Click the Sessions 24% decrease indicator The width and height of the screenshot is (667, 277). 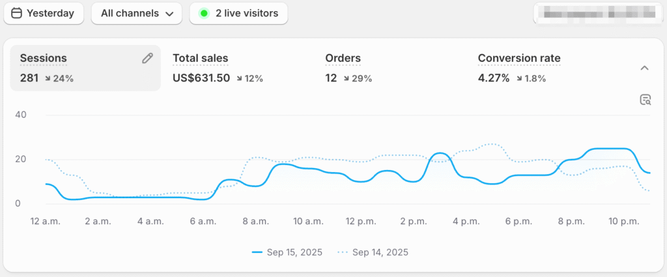coord(59,79)
